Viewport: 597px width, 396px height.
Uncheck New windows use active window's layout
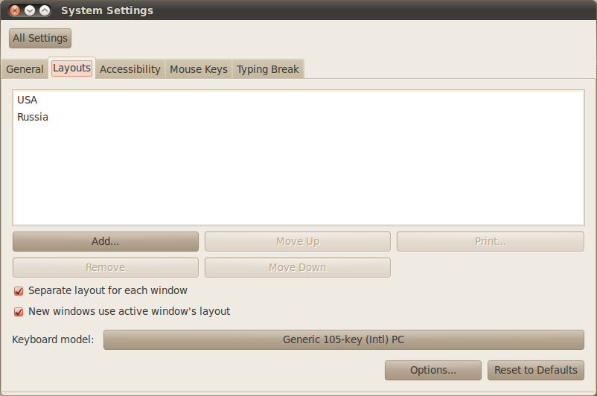[19, 312]
